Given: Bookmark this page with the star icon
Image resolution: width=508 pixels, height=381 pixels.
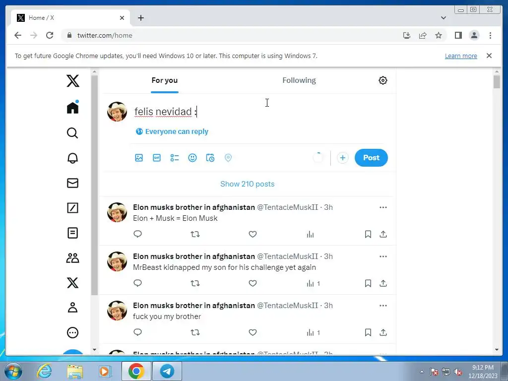Looking at the screenshot, I should click(439, 35).
